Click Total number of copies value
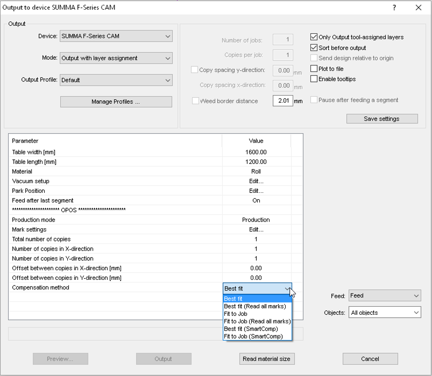 (256, 239)
